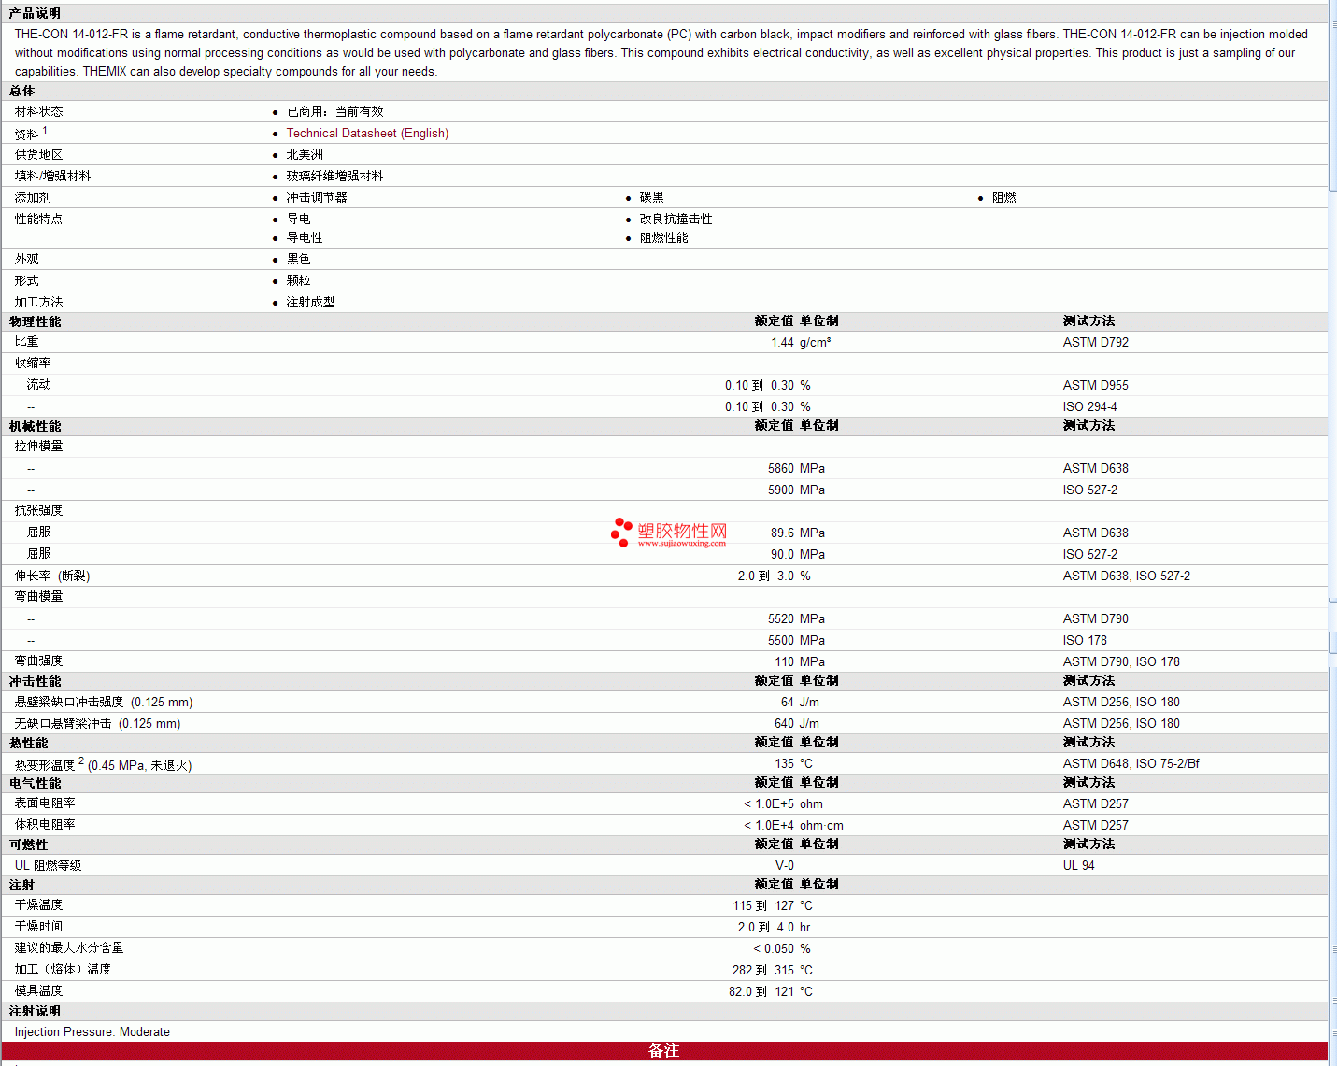Select the 导电性 feature
Viewport: 1337px width, 1066px height.
[x=305, y=237]
